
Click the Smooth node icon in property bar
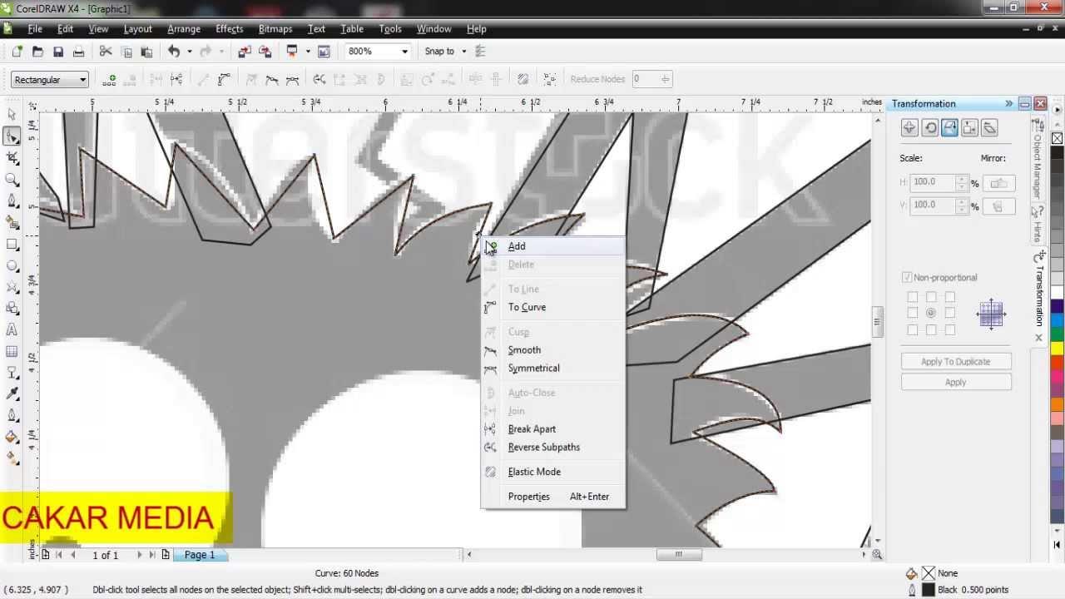pos(271,79)
